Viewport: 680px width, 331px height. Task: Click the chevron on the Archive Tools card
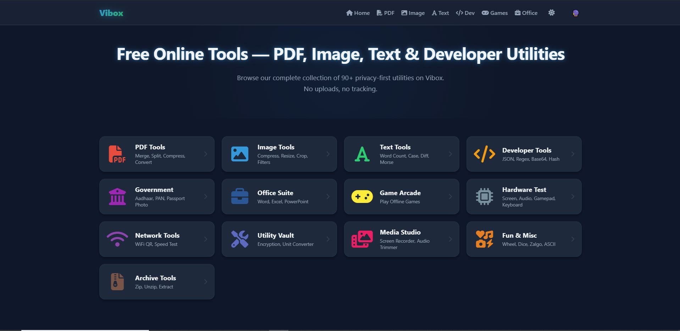(x=206, y=282)
